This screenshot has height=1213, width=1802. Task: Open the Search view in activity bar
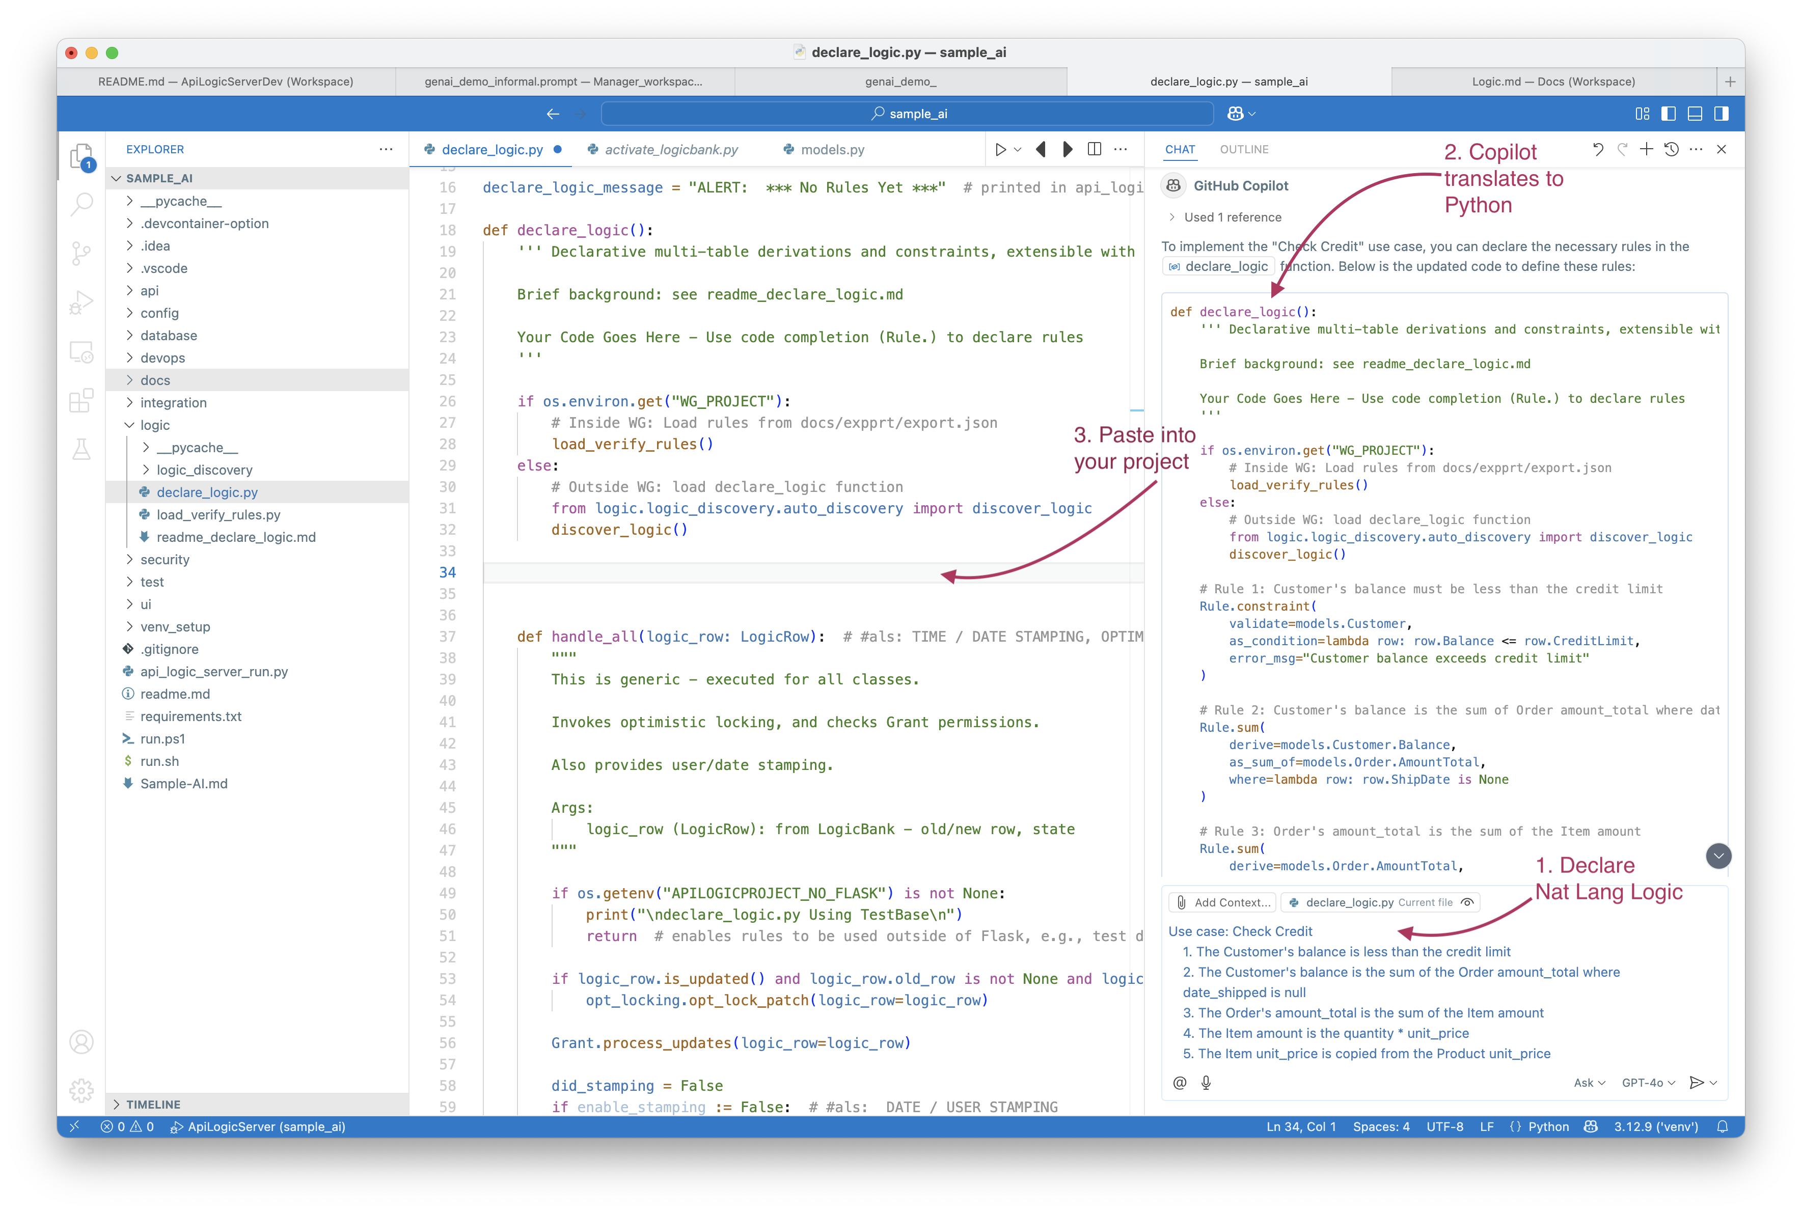(81, 204)
